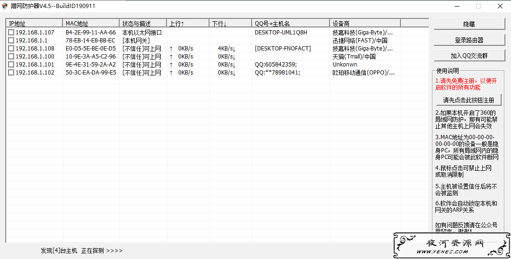Tick the checkbox for gateway 192.168.1.1
The width and height of the screenshot is (511, 259).
click(x=11, y=41)
